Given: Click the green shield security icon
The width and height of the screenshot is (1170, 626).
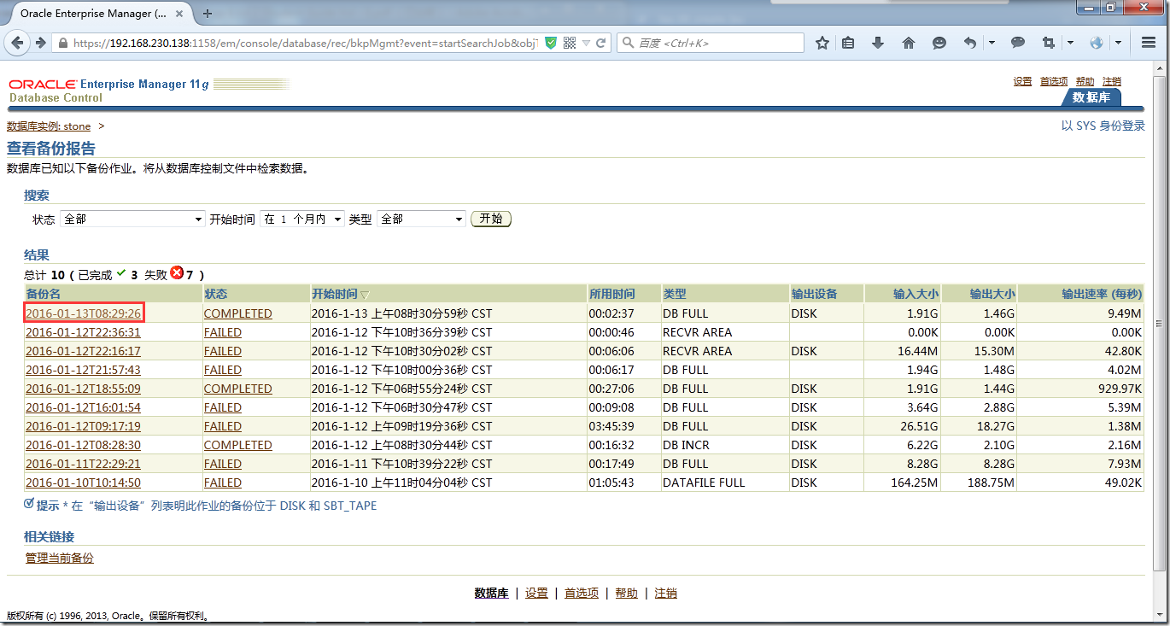Looking at the screenshot, I should click(x=552, y=43).
